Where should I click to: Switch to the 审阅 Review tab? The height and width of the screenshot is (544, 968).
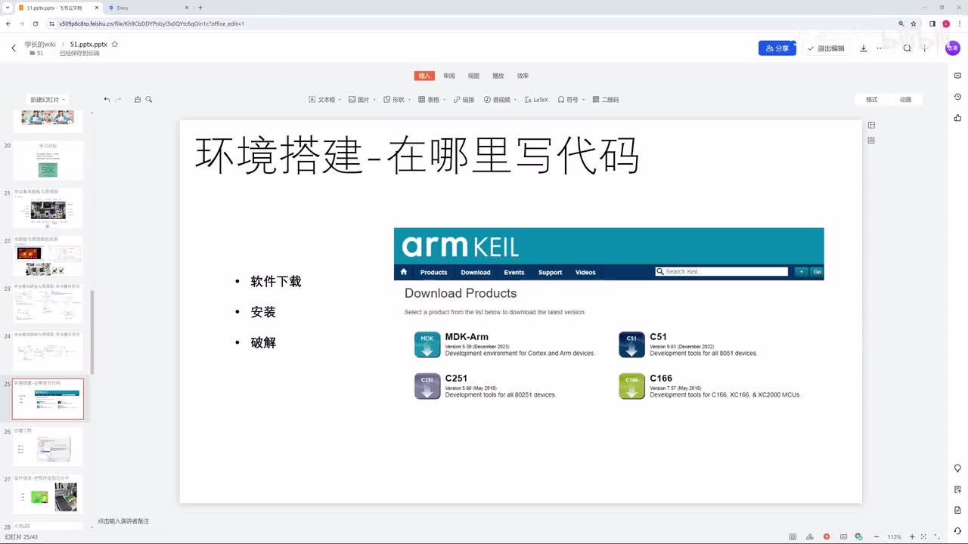coord(449,76)
